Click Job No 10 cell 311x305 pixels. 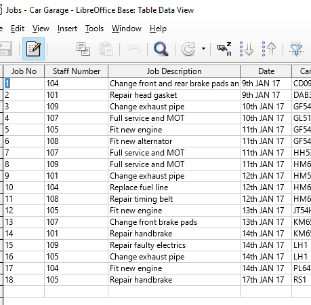pyautogui.click(x=24, y=187)
